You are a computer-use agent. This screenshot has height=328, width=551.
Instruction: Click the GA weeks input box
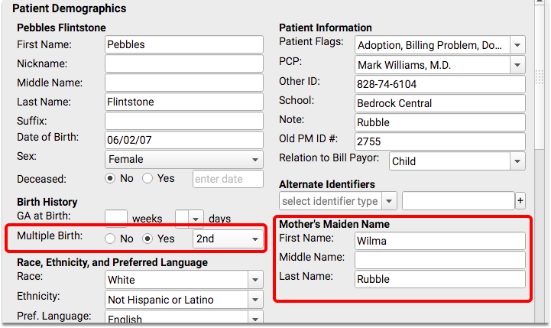coord(116,219)
